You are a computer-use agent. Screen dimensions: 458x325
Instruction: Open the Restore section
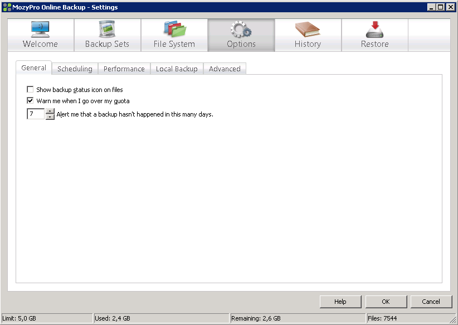pyautogui.click(x=375, y=35)
